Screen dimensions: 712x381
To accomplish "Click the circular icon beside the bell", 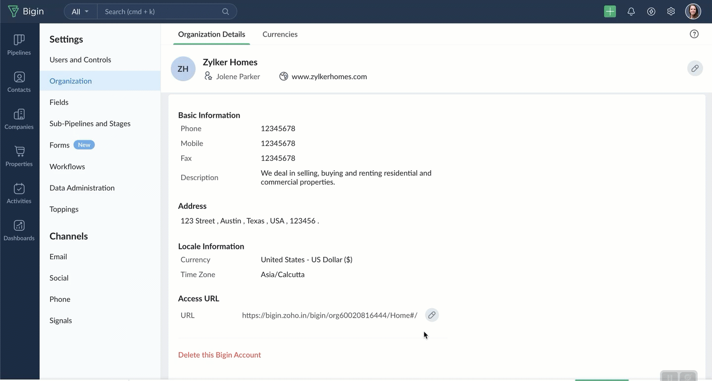I will [651, 11].
